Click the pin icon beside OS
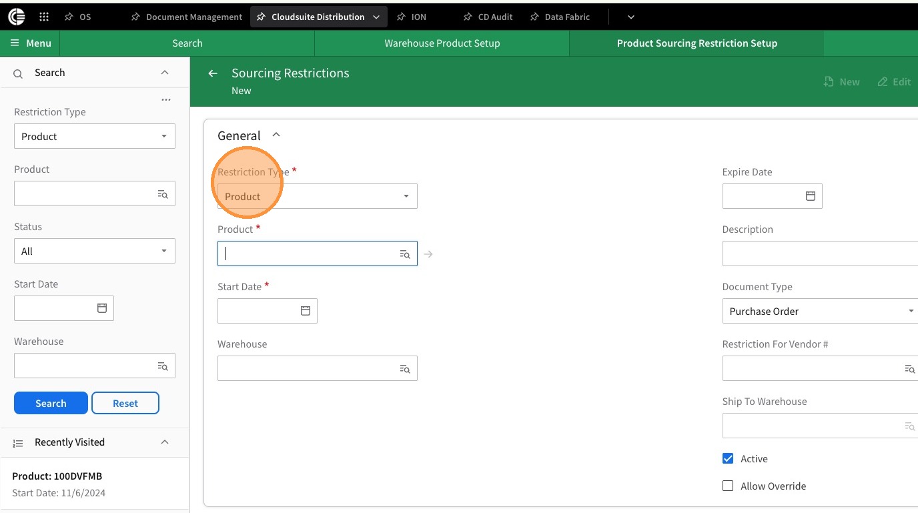Viewport: 918px width, 513px height. 69,17
